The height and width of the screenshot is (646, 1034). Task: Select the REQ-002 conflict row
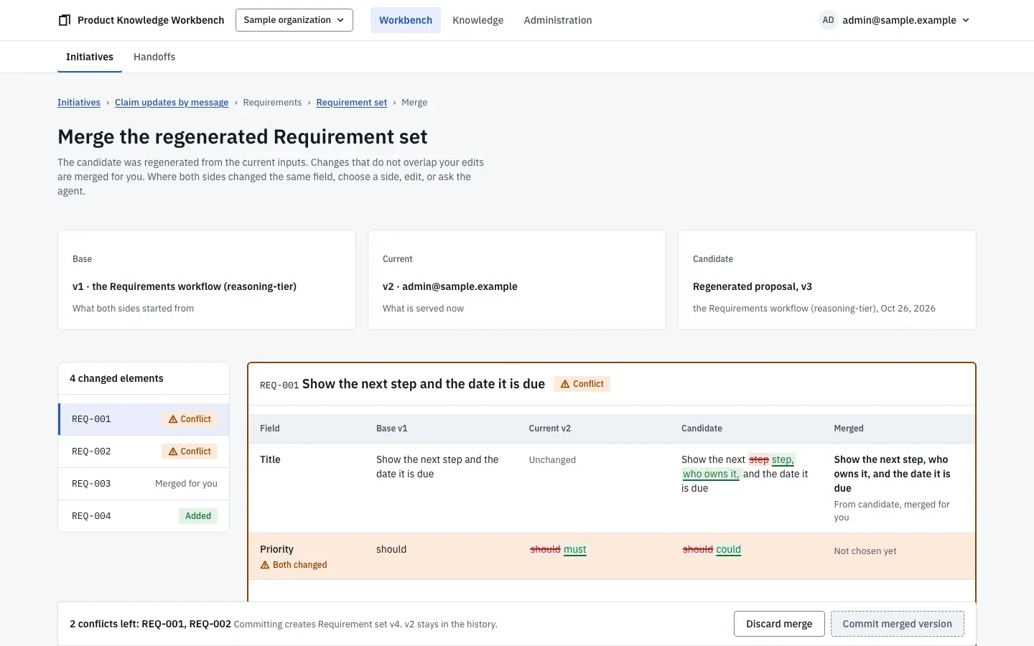144,451
